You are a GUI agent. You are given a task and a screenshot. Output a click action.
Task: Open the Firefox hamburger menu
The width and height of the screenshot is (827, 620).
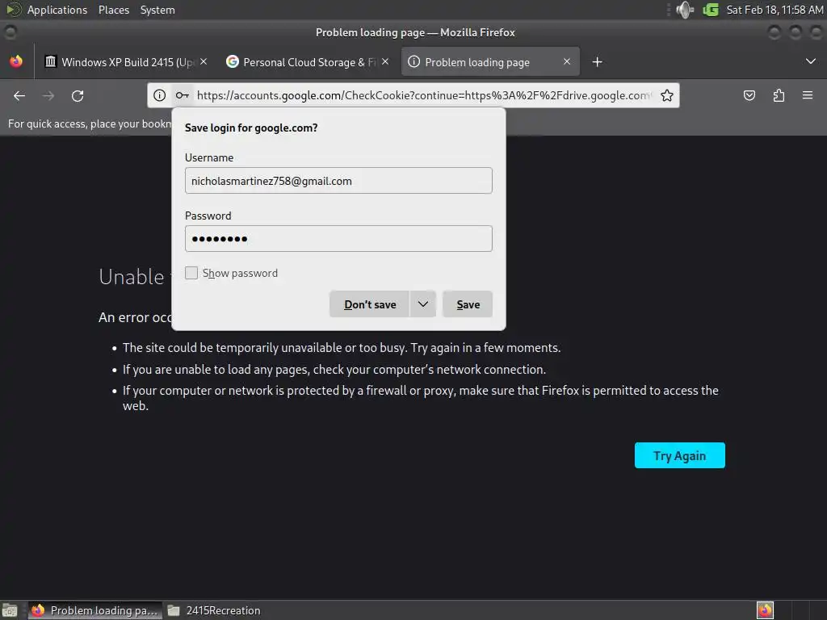coord(808,95)
